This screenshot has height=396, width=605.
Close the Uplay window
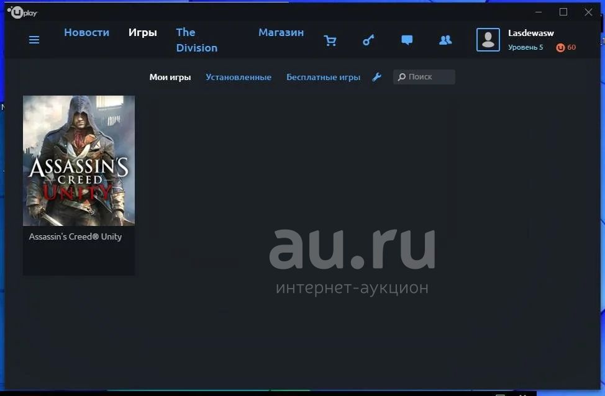point(588,12)
